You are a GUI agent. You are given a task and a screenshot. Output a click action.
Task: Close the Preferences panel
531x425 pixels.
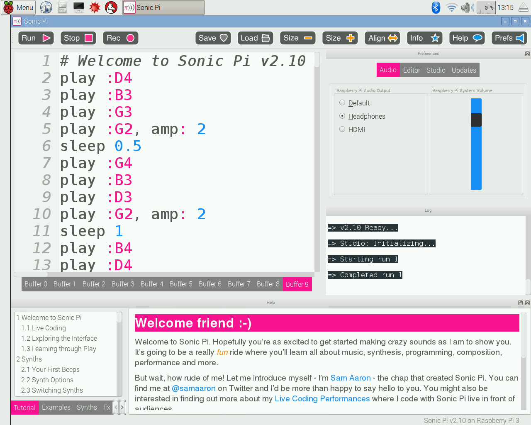pyautogui.click(x=527, y=54)
